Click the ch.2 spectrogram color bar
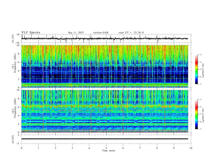Image resolution: width=215 pixels, height=166 pixels. point(196,114)
